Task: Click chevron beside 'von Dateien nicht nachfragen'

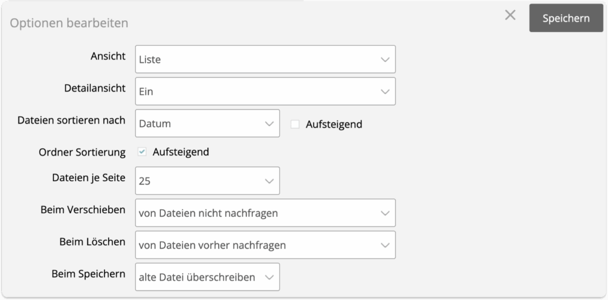Action: coord(385,213)
